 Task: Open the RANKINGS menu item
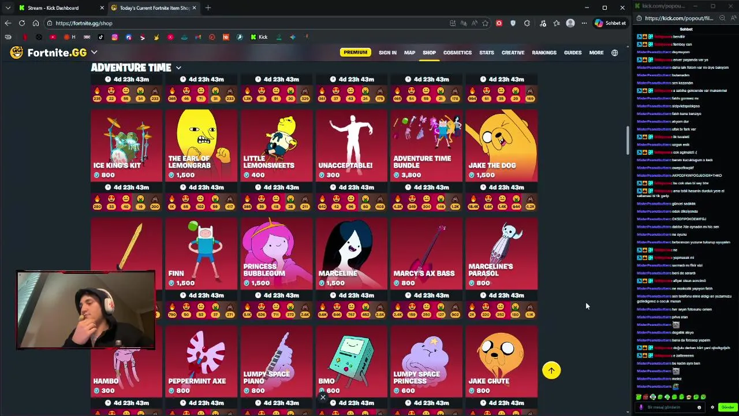click(x=544, y=53)
